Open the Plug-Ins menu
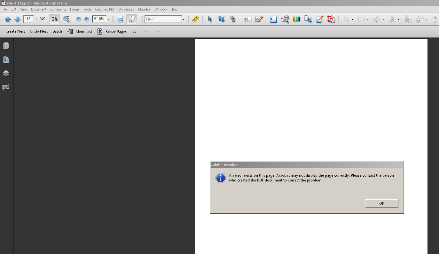The height and width of the screenshot is (254, 439). 145,9
